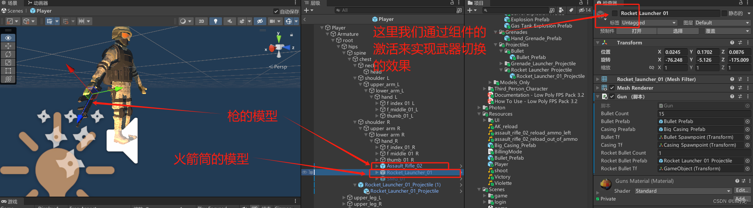Click the green Y axis of the orientation gizmo
Image resolution: width=753 pixels, height=208 pixels.
click(278, 38)
